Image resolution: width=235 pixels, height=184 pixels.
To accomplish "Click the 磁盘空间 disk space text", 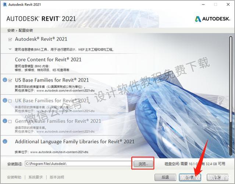I will 195,164.
